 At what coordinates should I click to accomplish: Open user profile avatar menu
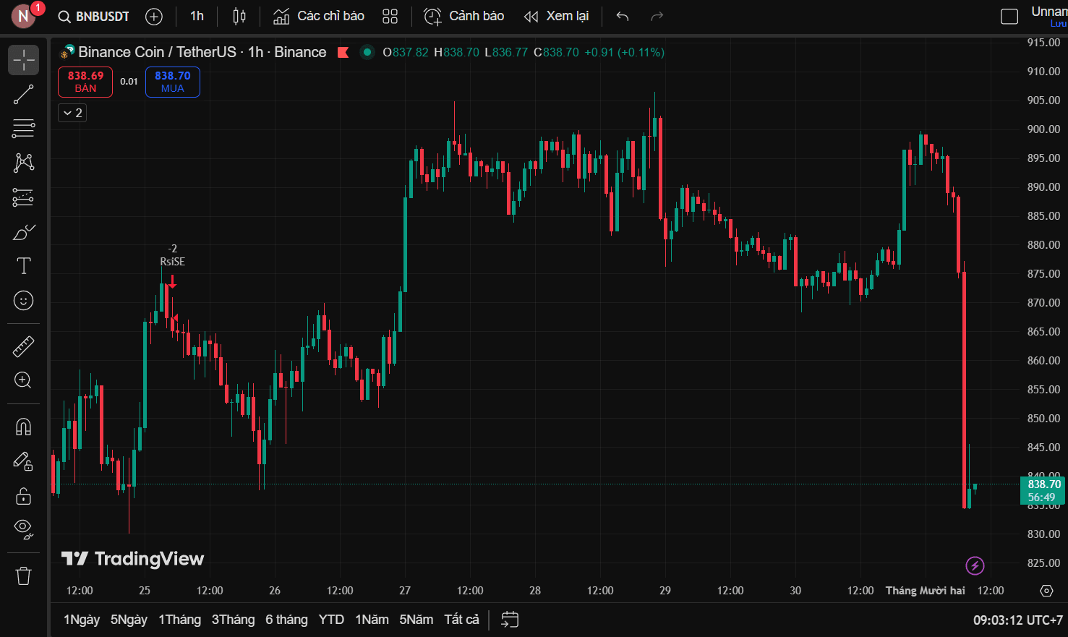pyautogui.click(x=23, y=17)
